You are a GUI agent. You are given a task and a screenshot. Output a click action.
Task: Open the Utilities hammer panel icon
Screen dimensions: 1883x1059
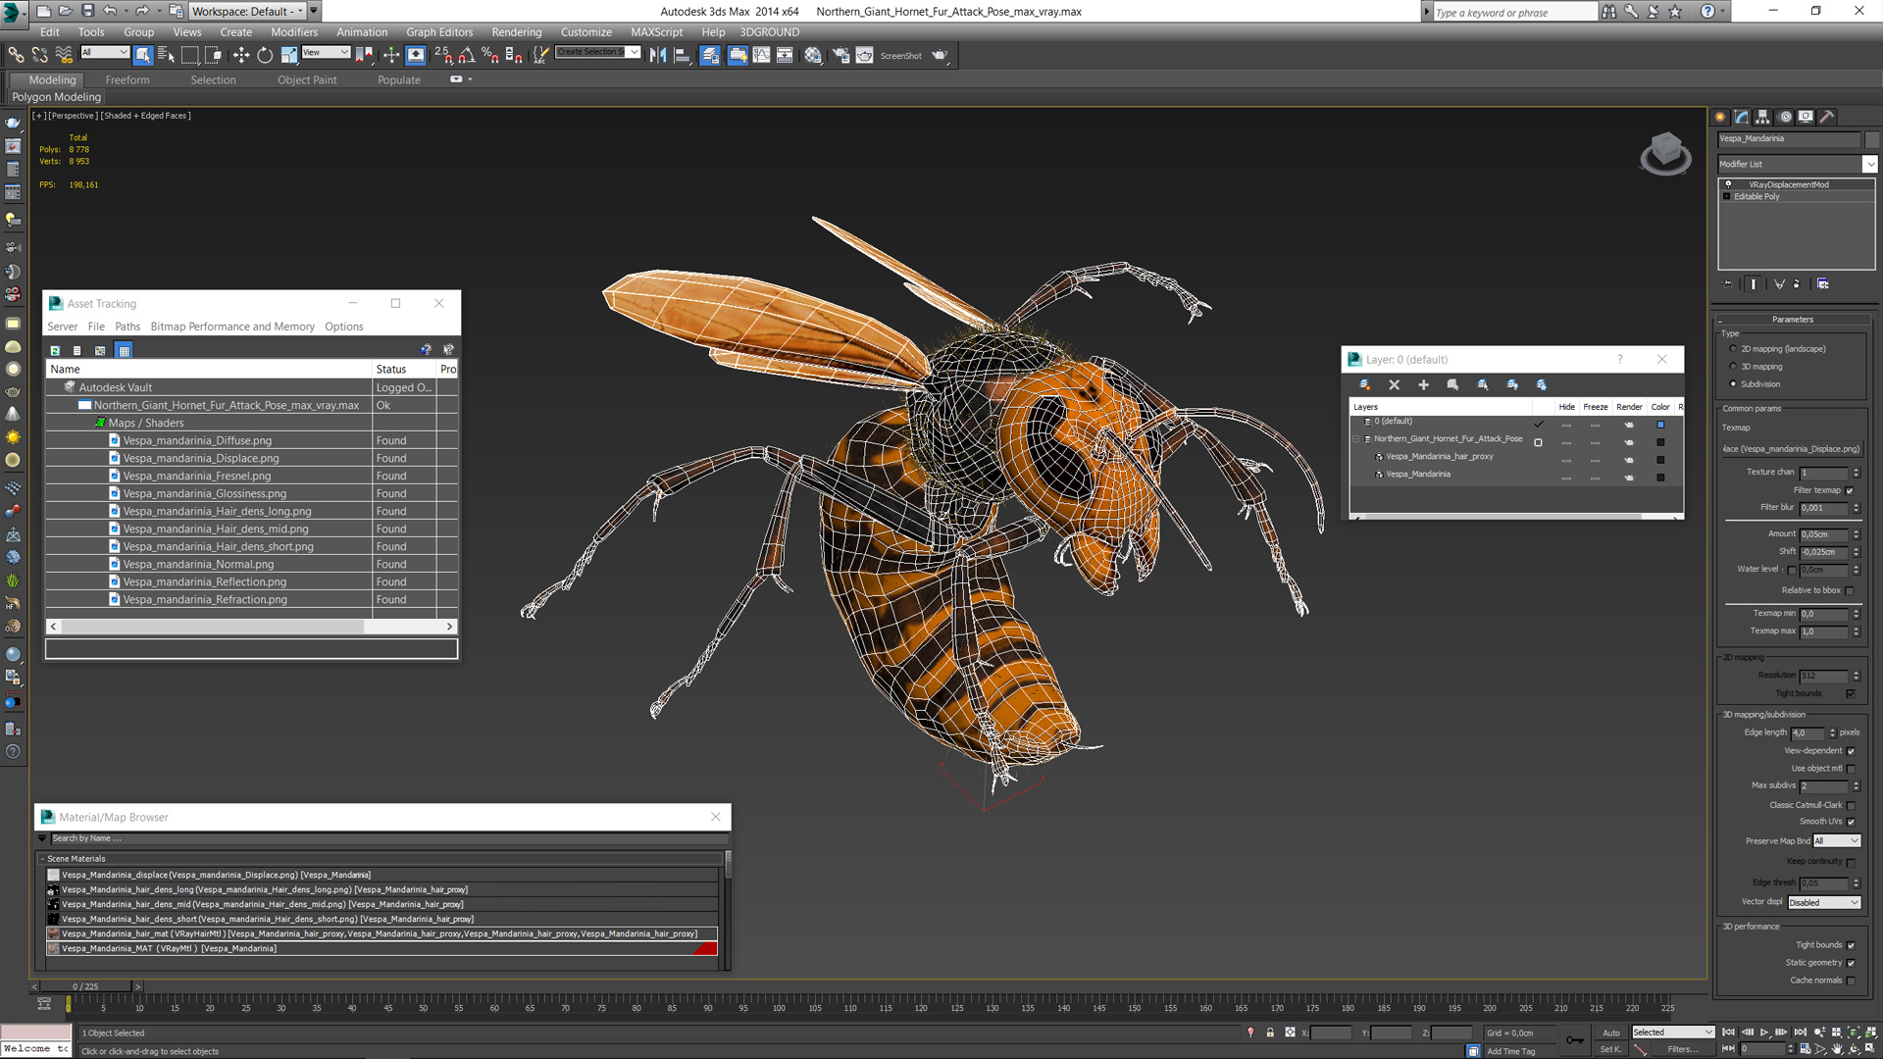coord(1826,117)
